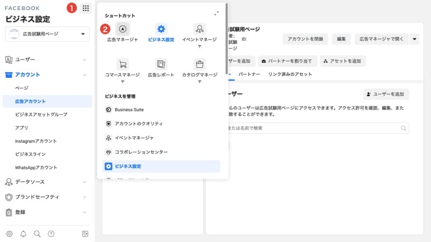Select Instagramアカウント in sidebar
431x242 pixels.
pyautogui.click(x=36, y=141)
